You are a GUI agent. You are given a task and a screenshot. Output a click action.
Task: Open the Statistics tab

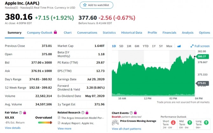click(x=109, y=33)
